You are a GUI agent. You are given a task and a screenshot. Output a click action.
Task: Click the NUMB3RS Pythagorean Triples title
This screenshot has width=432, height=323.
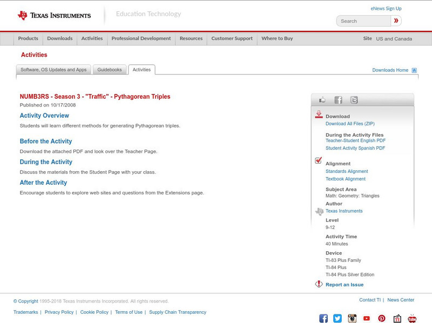coord(95,97)
